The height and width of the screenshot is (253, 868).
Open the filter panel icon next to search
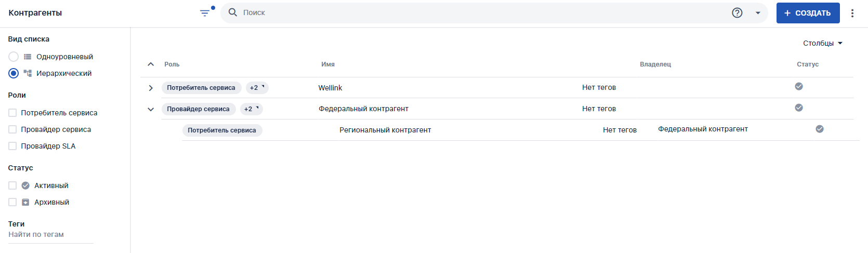tap(205, 13)
